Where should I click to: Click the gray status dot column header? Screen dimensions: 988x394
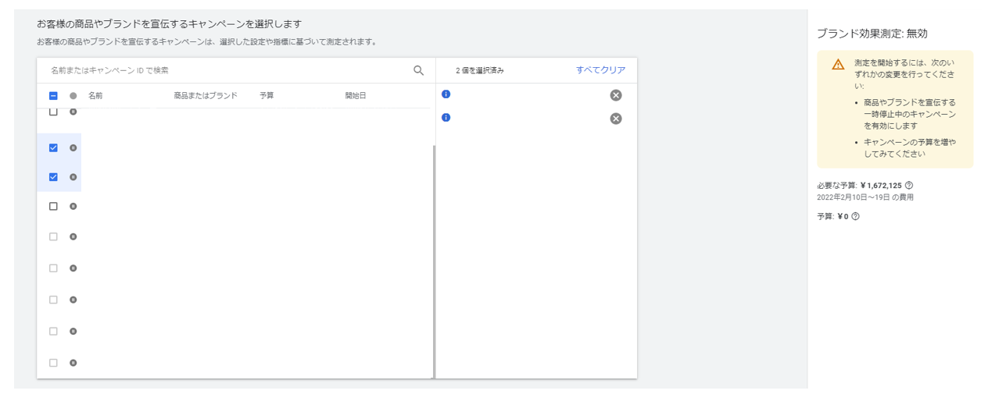[73, 96]
